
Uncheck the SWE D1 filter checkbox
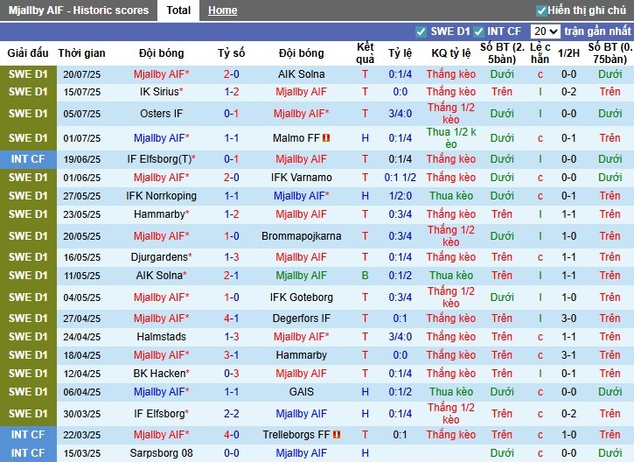421,31
